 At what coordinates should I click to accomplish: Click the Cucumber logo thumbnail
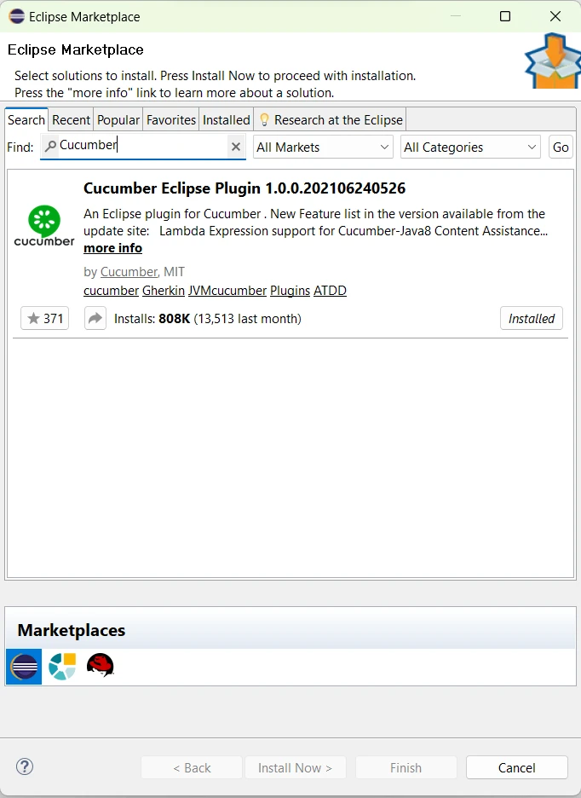coord(44,226)
